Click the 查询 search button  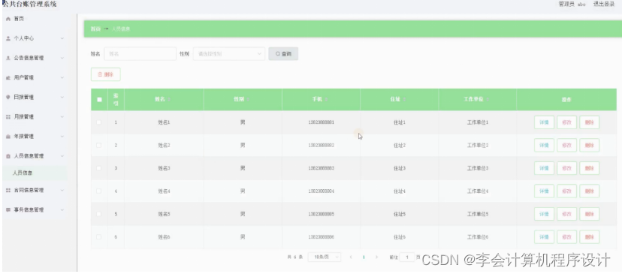[283, 53]
